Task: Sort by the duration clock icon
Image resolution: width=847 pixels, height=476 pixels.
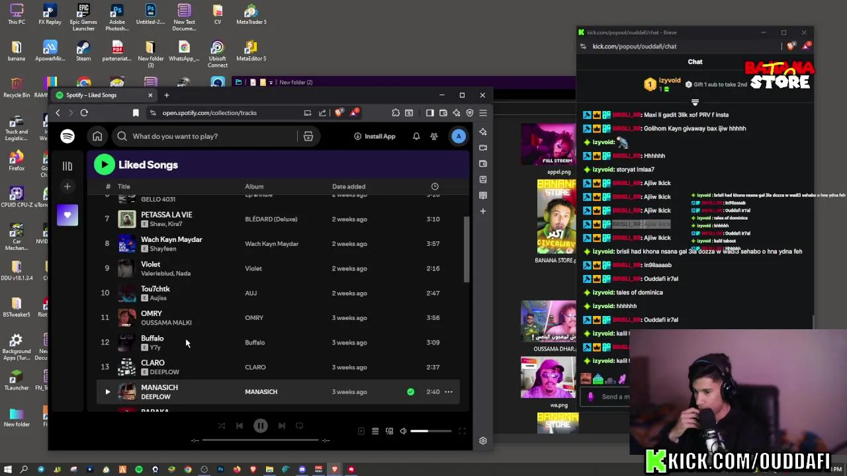Action: click(x=435, y=186)
